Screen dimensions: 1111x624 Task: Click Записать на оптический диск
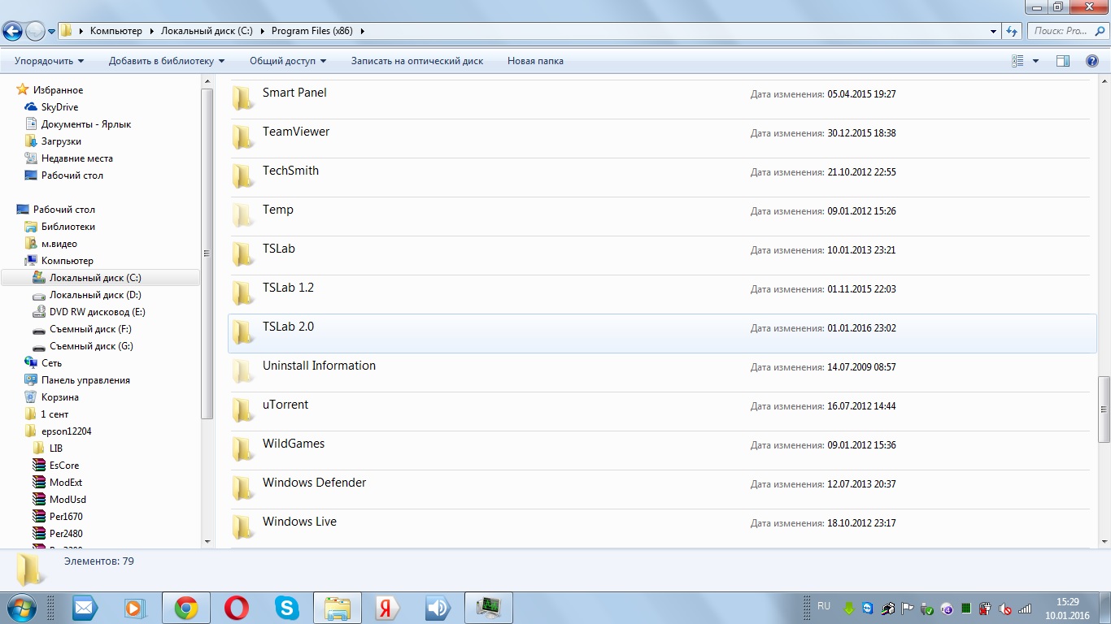point(417,61)
